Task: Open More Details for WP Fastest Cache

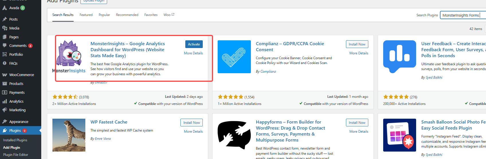Action: click(x=193, y=132)
